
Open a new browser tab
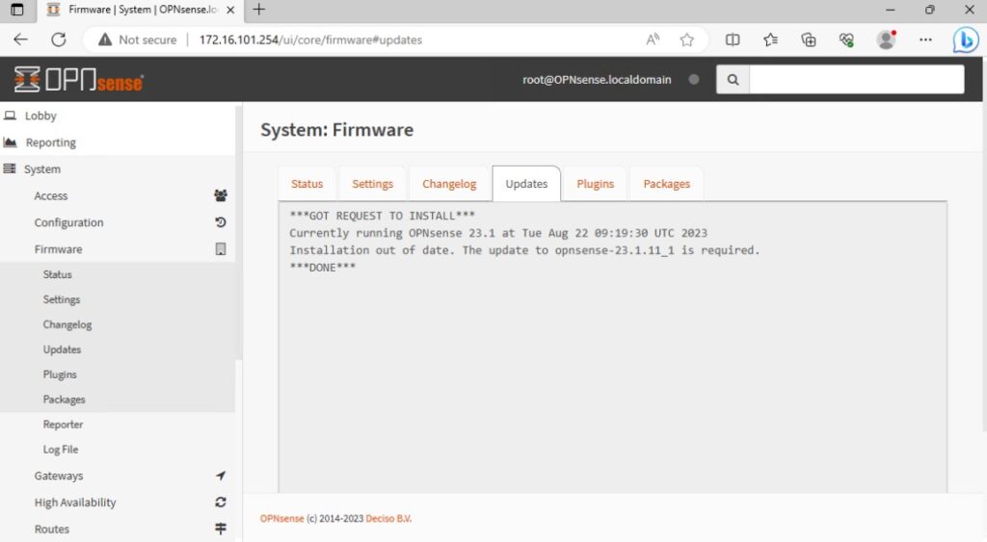(258, 10)
